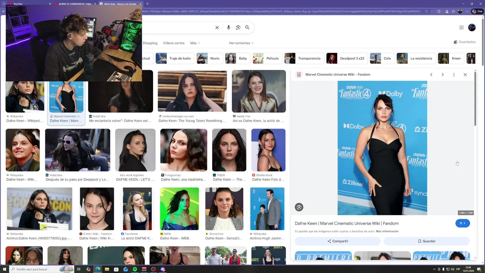Open the Google apps grid
485x273 pixels.
pos(462,27)
